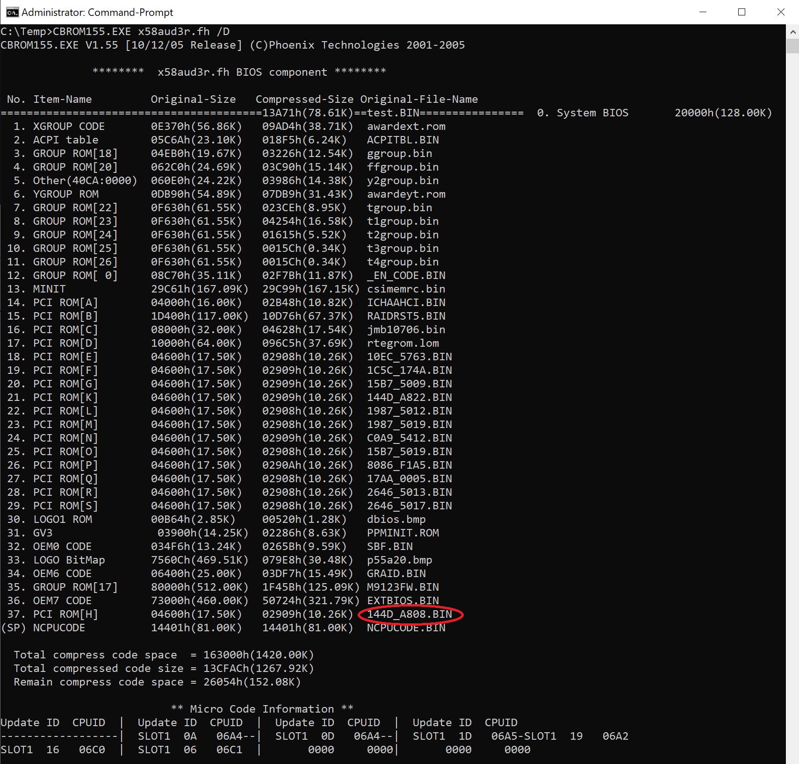Click 'SBF.BIN' in the OEM0 CODE row
This screenshot has height=764, width=799.
coord(390,546)
